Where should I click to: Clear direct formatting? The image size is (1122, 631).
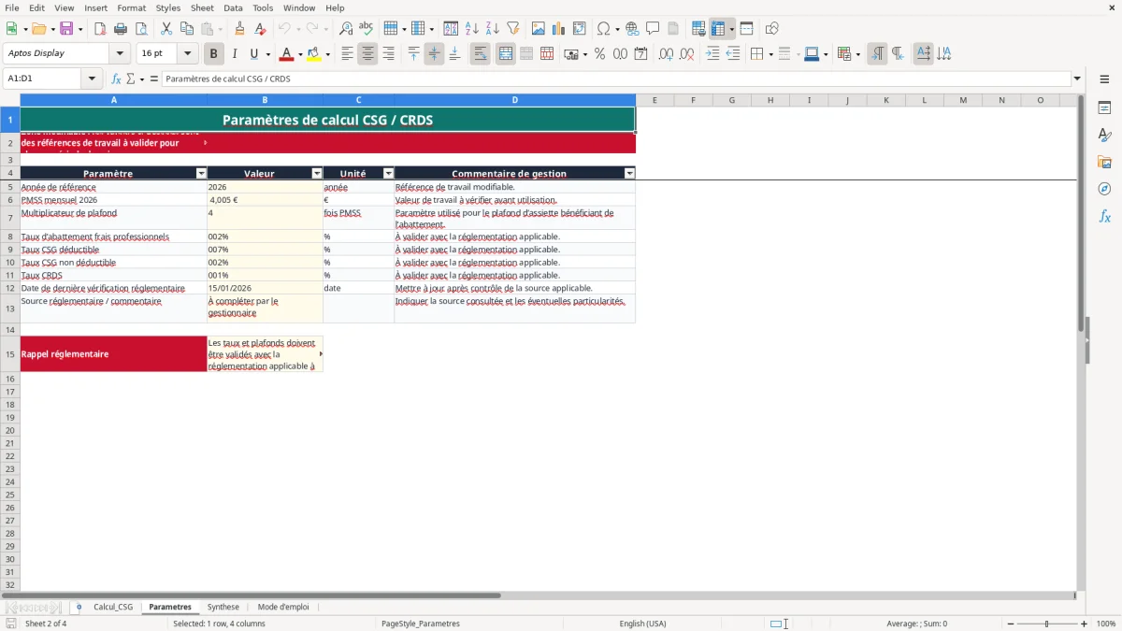pos(261,29)
